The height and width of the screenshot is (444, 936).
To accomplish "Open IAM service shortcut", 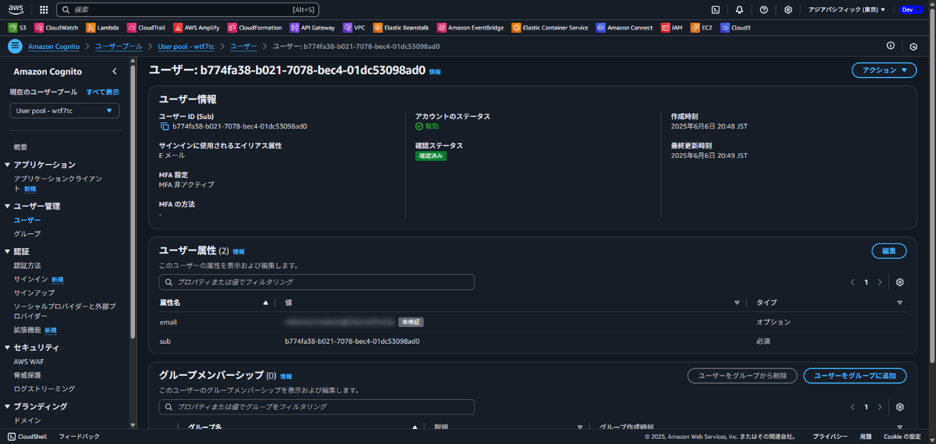I will click(672, 28).
